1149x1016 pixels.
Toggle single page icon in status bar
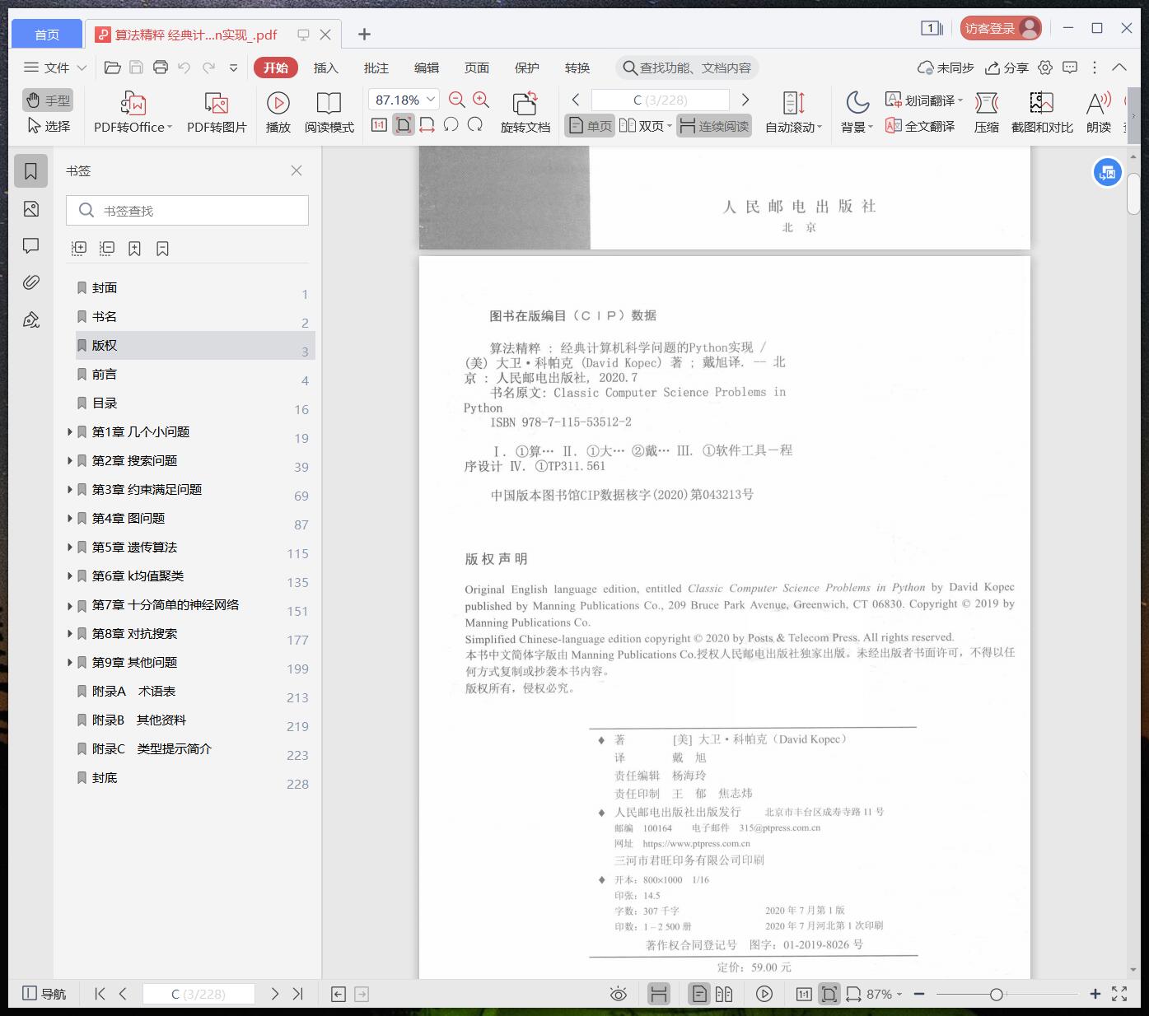tap(699, 994)
